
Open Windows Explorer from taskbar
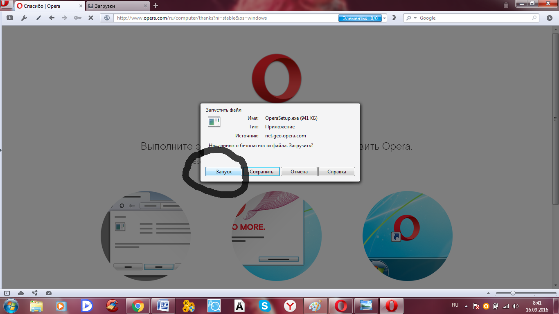(36, 305)
